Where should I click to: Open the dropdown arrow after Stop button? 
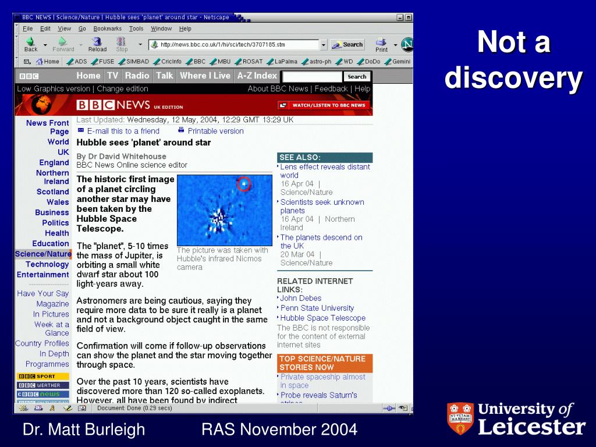click(x=140, y=44)
